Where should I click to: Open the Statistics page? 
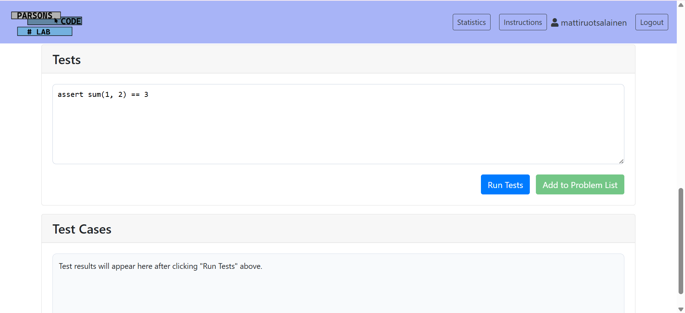(x=471, y=22)
